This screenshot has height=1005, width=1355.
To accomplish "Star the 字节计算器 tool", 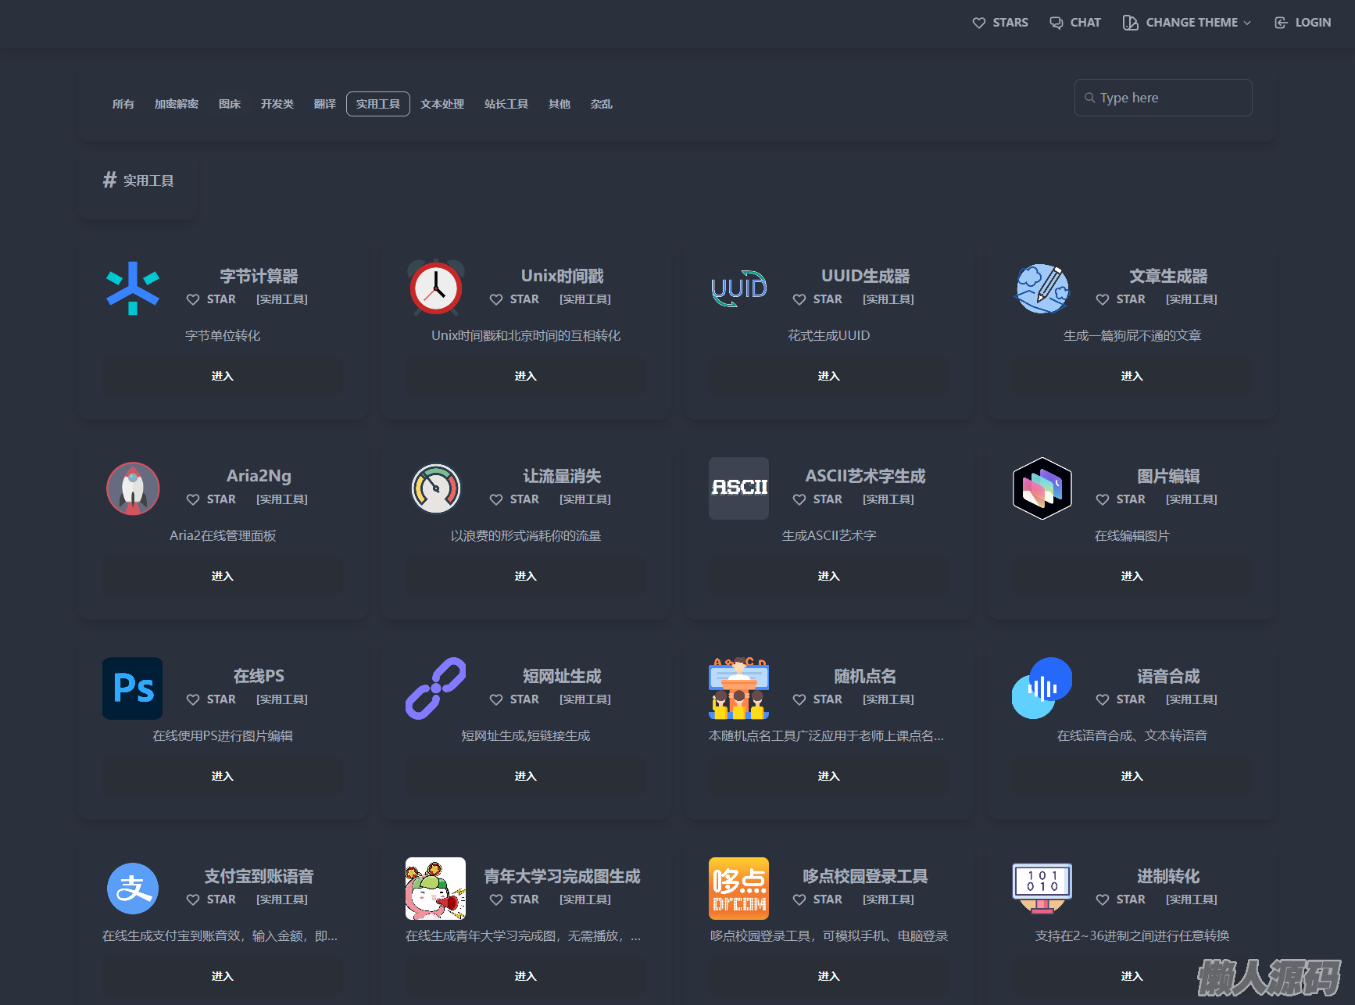I will [x=211, y=299].
